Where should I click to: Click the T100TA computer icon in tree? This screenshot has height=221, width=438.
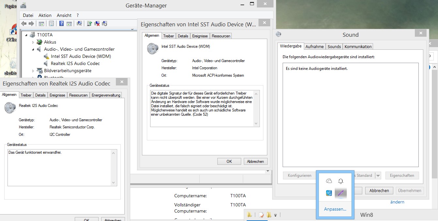(x=32, y=35)
